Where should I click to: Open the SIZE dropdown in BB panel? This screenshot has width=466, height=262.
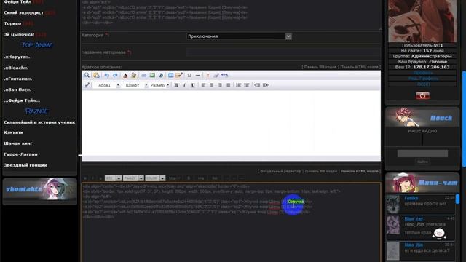[x=114, y=178]
